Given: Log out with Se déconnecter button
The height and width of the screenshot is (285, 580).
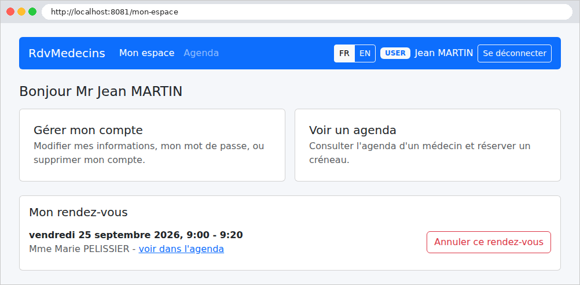Looking at the screenshot, I should (515, 53).
